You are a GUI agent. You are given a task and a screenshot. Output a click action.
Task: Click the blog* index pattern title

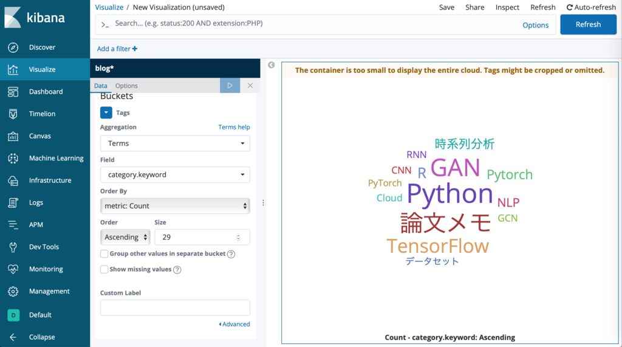104,68
